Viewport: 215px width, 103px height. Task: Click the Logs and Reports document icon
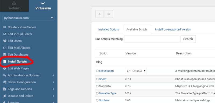pyautogui.click(x=5, y=89)
